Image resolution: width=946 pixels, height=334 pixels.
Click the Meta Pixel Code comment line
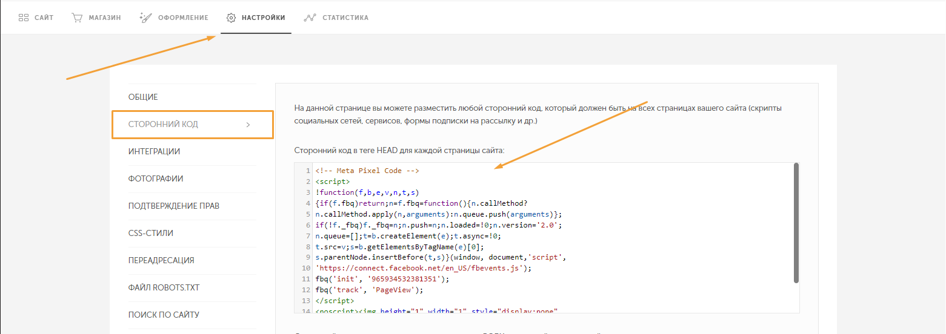coord(367,171)
